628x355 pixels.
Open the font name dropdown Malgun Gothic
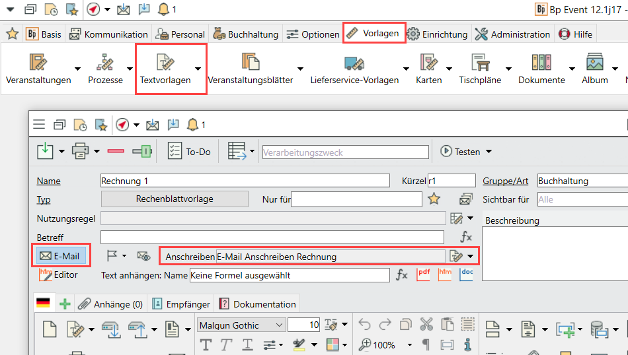tap(241, 325)
